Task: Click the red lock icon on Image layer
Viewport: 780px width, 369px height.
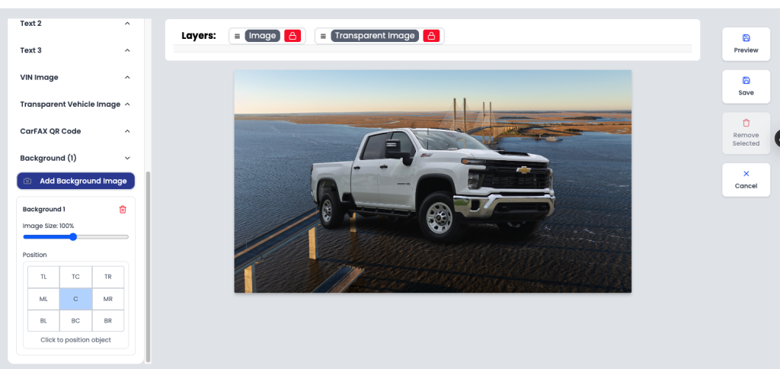Action: (x=292, y=36)
